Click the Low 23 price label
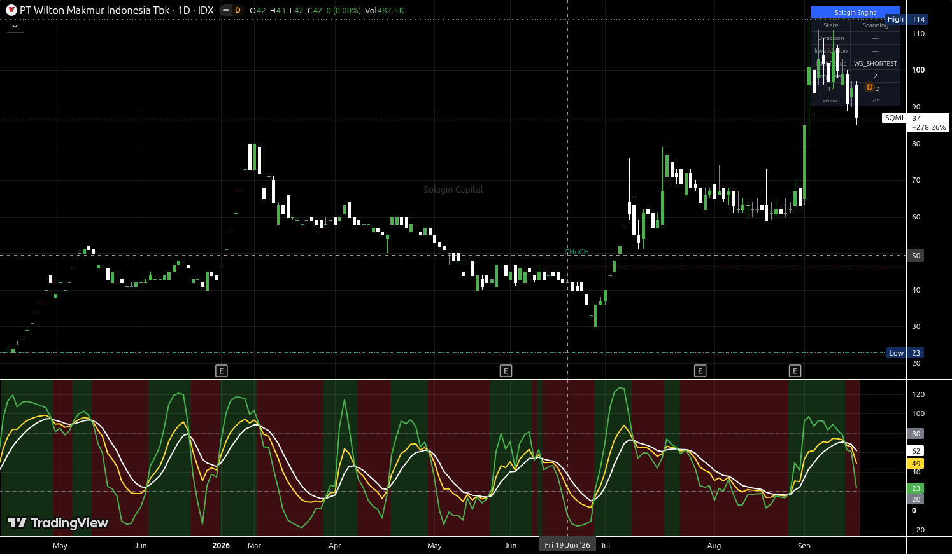The image size is (952, 554). click(905, 353)
